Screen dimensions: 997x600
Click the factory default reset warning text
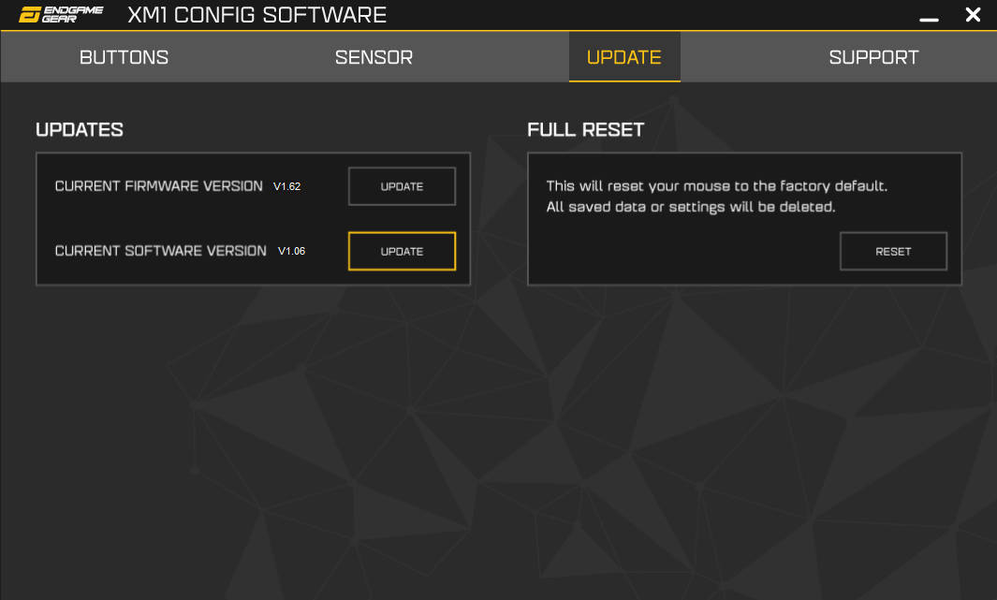tap(716, 186)
